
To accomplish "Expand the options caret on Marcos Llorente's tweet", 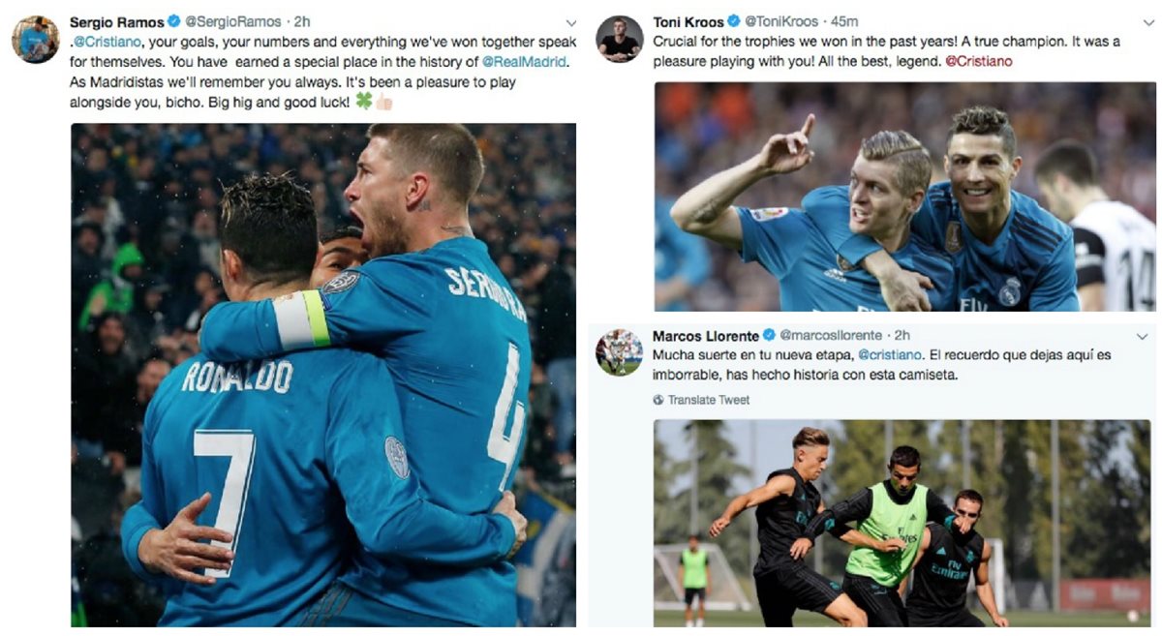I will coord(1142,336).
